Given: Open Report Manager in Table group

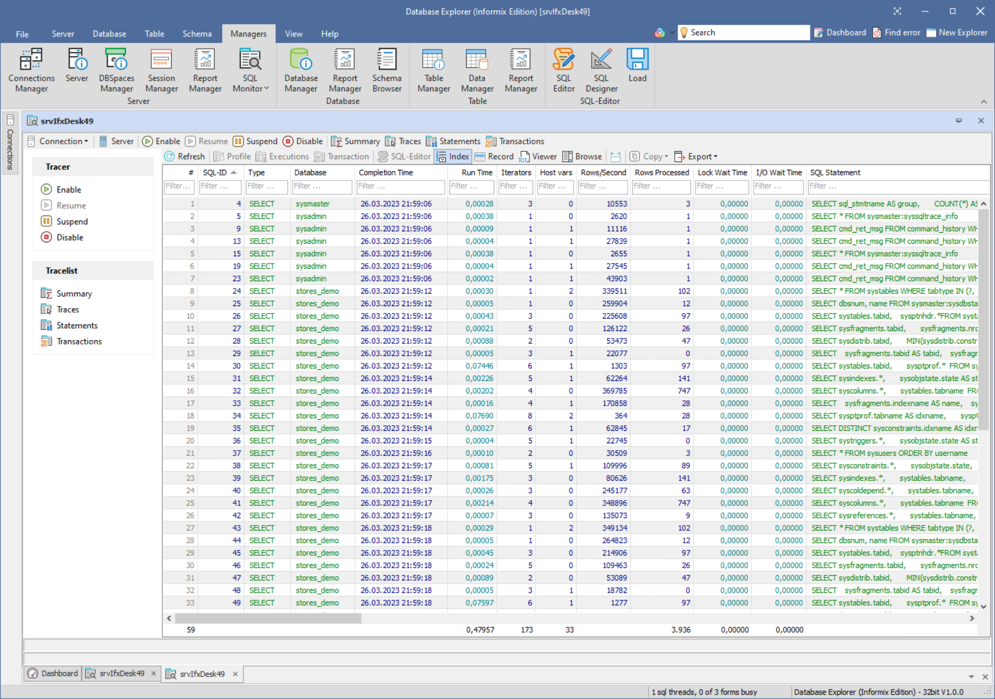Looking at the screenshot, I should tap(521, 71).
